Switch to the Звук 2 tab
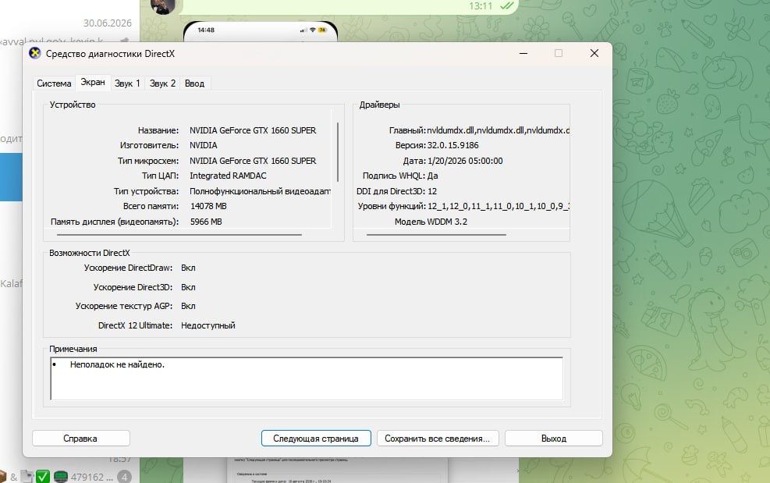Screen dimensions: 770x483 coord(162,83)
